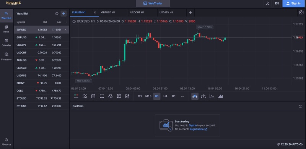Click the current price label 1.16953
Viewport: 306px width, 149px height.
point(298,37)
